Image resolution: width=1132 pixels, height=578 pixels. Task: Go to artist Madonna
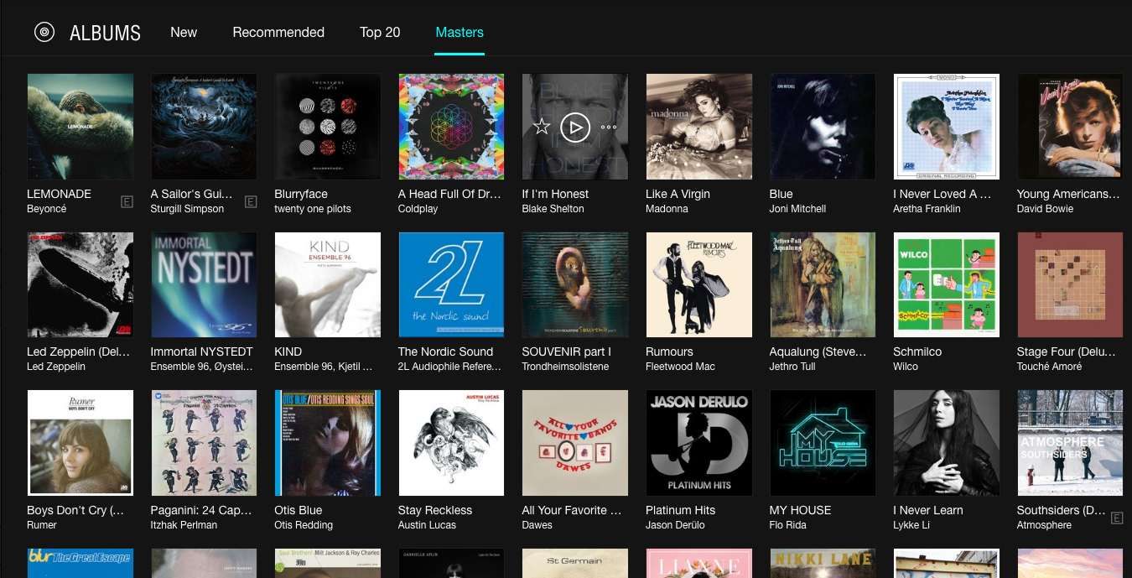coord(667,209)
